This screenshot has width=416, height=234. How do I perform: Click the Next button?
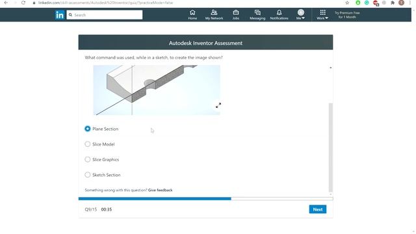(x=318, y=209)
